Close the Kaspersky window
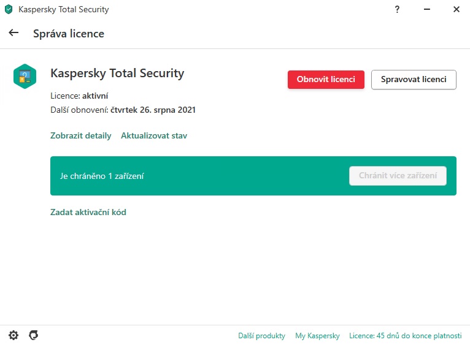 (457, 9)
